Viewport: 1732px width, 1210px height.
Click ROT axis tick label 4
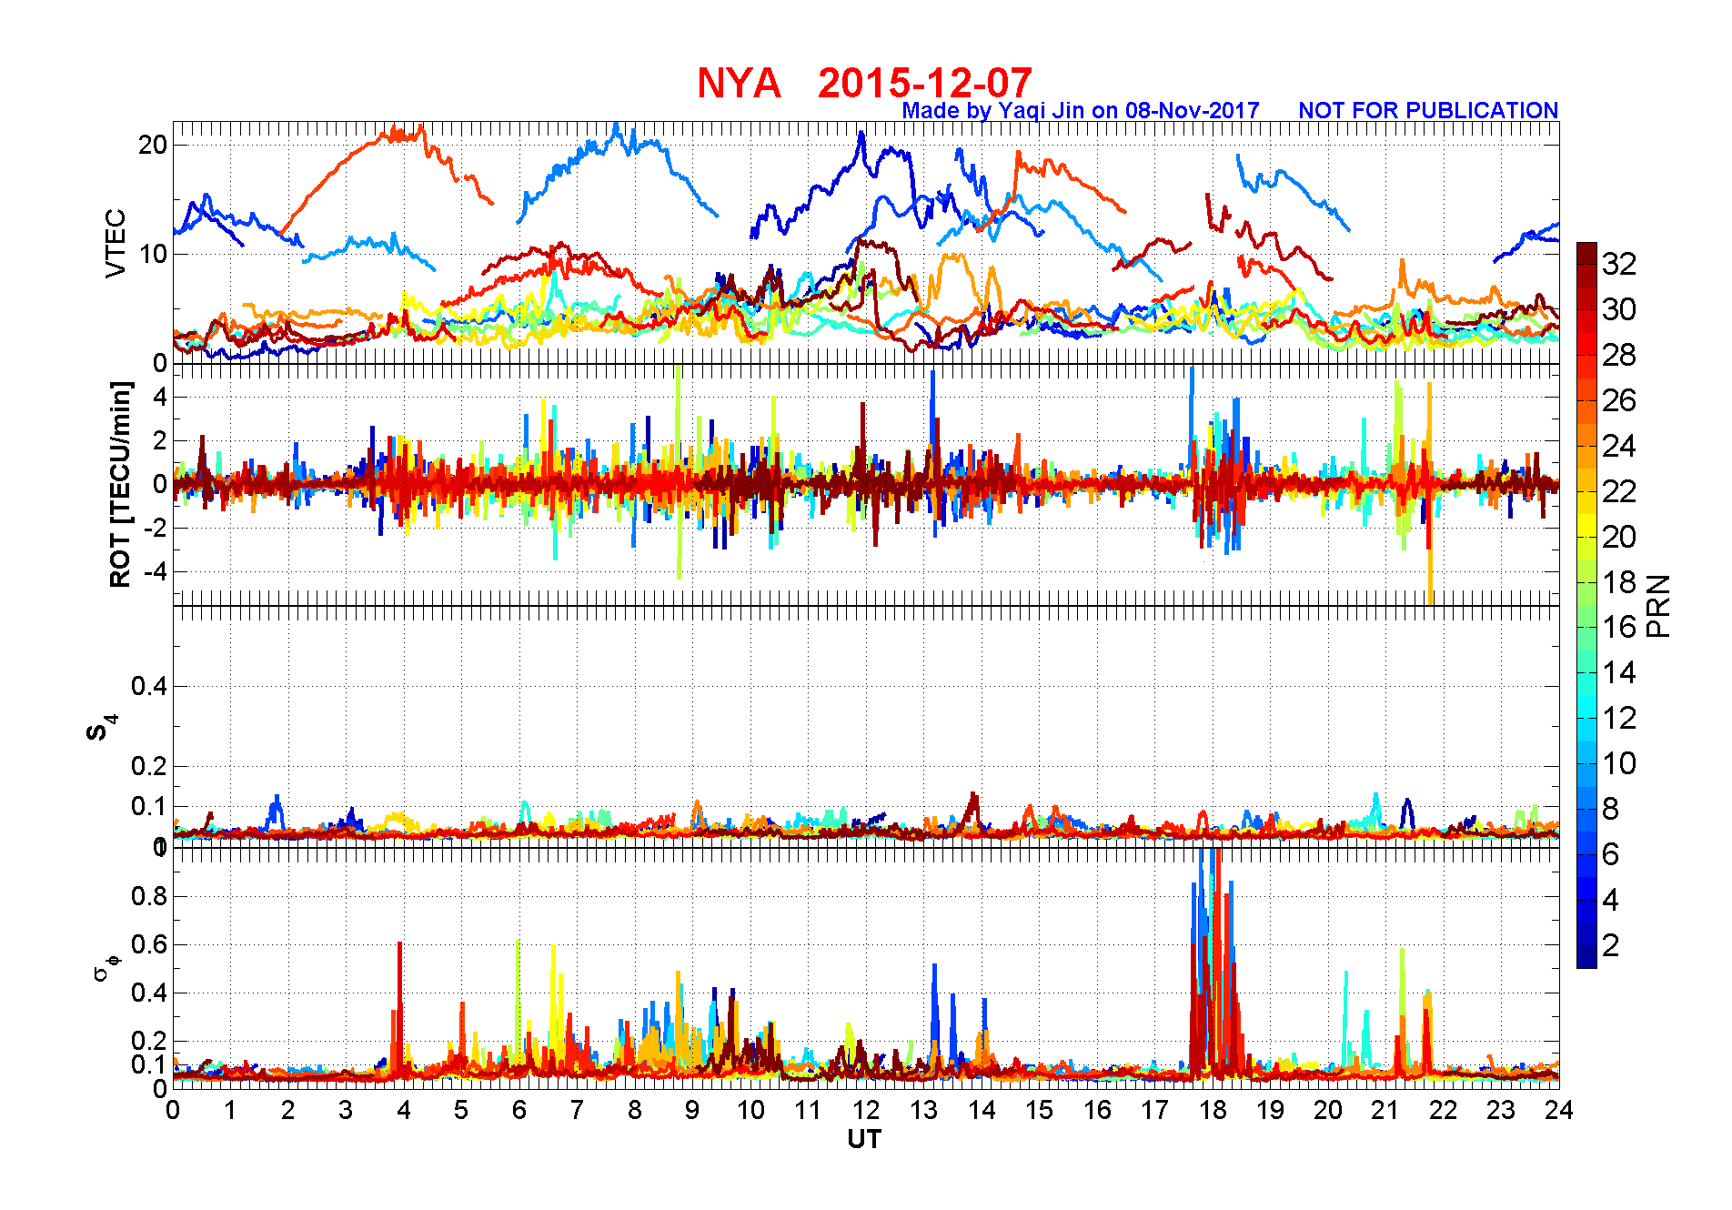[160, 397]
